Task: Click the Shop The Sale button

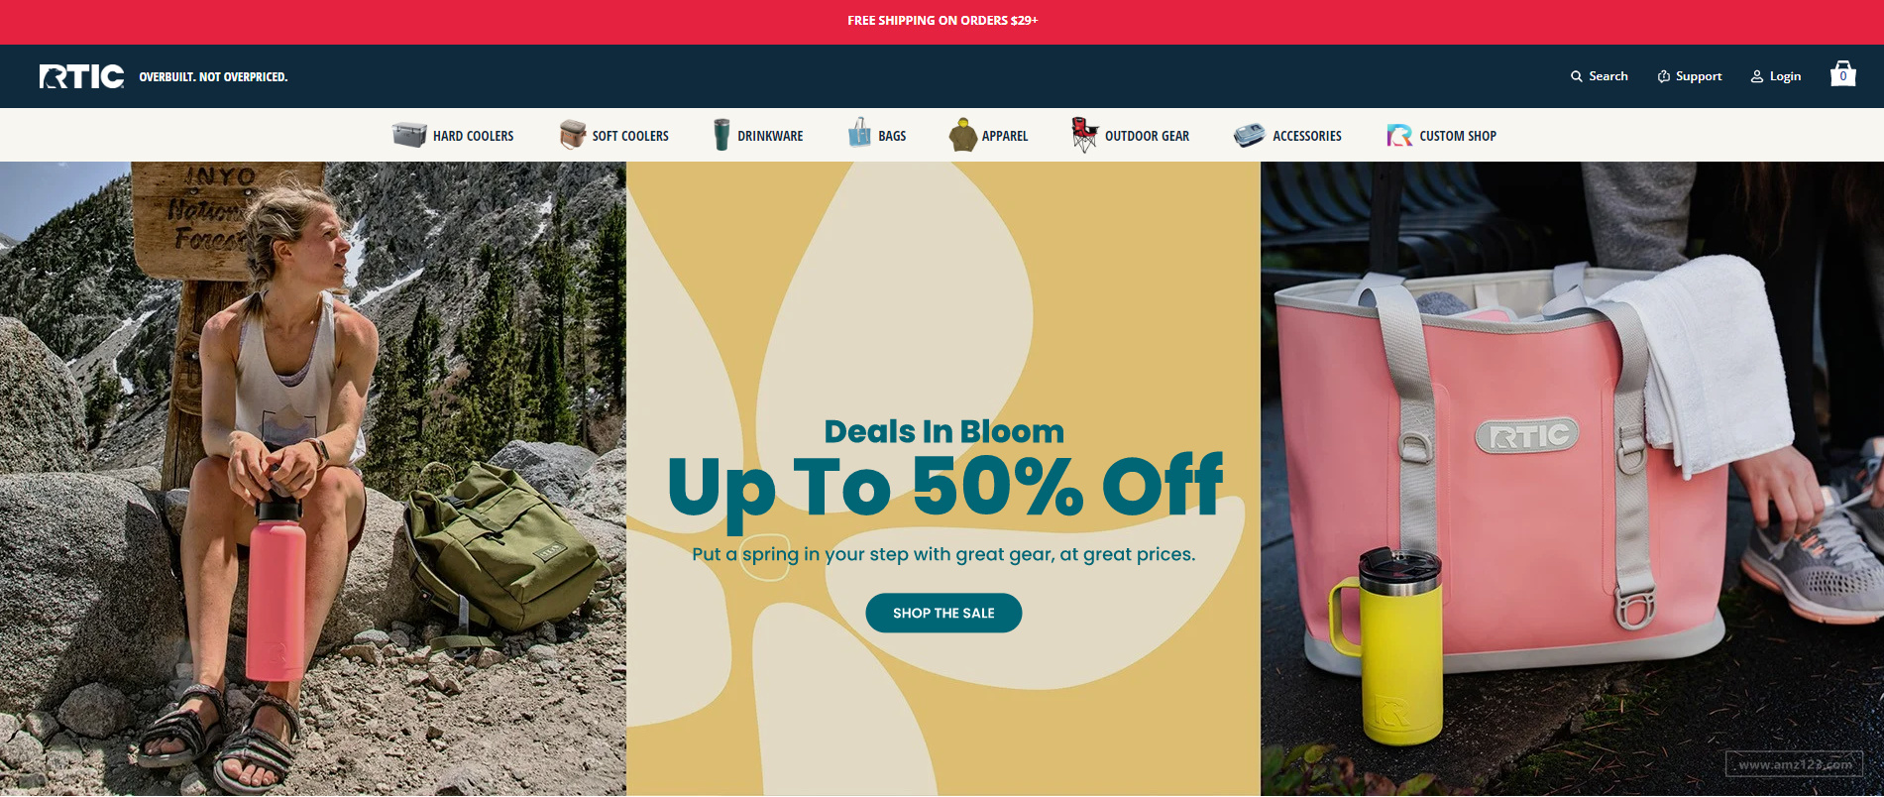Action: pyautogui.click(x=943, y=613)
